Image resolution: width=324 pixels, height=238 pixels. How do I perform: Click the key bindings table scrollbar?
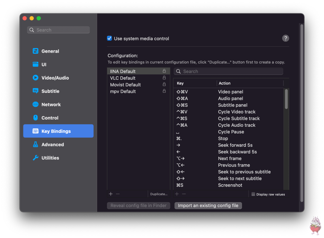pos(286,99)
